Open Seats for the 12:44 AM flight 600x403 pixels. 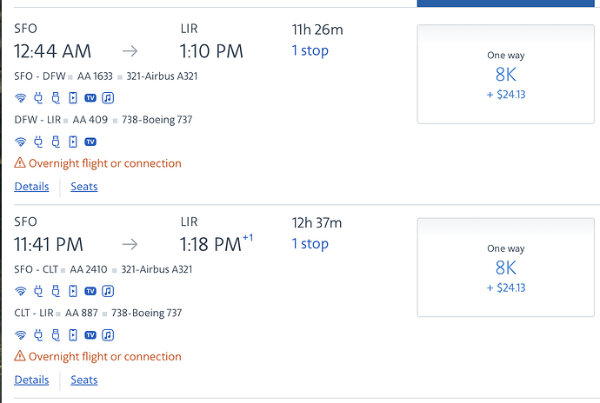(83, 187)
